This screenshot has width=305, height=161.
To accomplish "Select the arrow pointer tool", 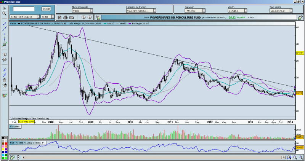I will (4, 8).
